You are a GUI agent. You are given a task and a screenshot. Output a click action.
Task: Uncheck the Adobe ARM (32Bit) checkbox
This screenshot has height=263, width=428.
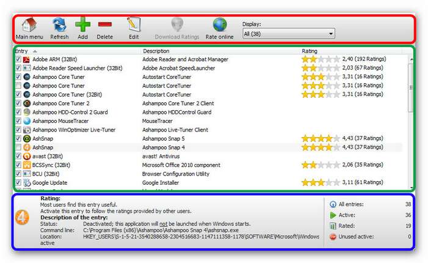(x=18, y=59)
